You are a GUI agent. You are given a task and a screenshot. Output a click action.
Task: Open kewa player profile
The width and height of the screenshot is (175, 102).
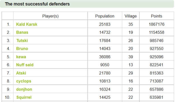[21, 57]
